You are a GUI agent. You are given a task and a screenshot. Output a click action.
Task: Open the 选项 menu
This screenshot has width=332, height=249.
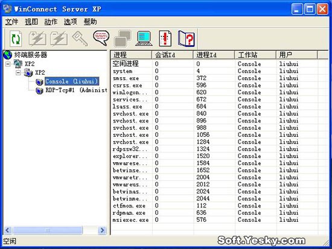(x=71, y=22)
